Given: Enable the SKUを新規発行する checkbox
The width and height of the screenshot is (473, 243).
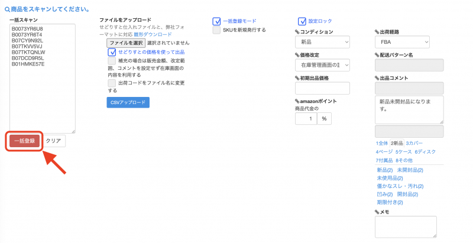Looking at the screenshot, I should (x=216, y=30).
